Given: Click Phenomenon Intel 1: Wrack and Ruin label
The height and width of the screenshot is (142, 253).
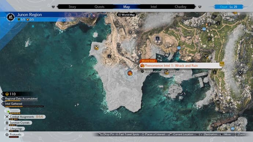Looking at the screenshot, I should click(171, 66).
